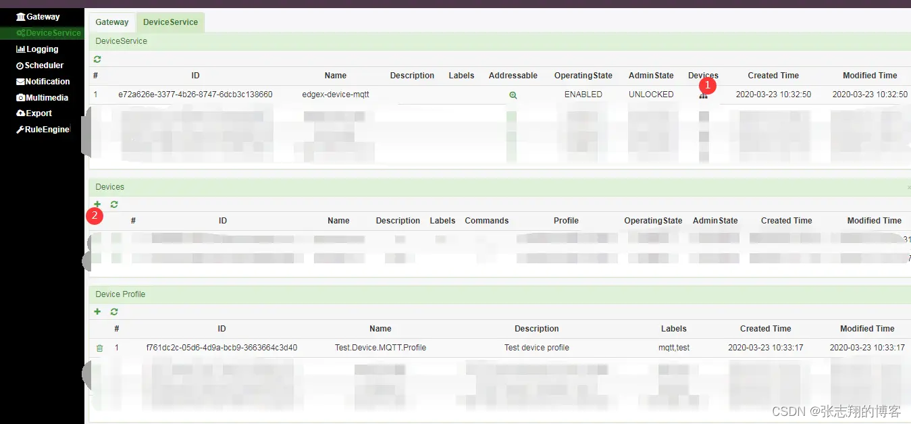911x424 pixels.
Task: Switch to the Gateway tab
Action: coord(112,22)
